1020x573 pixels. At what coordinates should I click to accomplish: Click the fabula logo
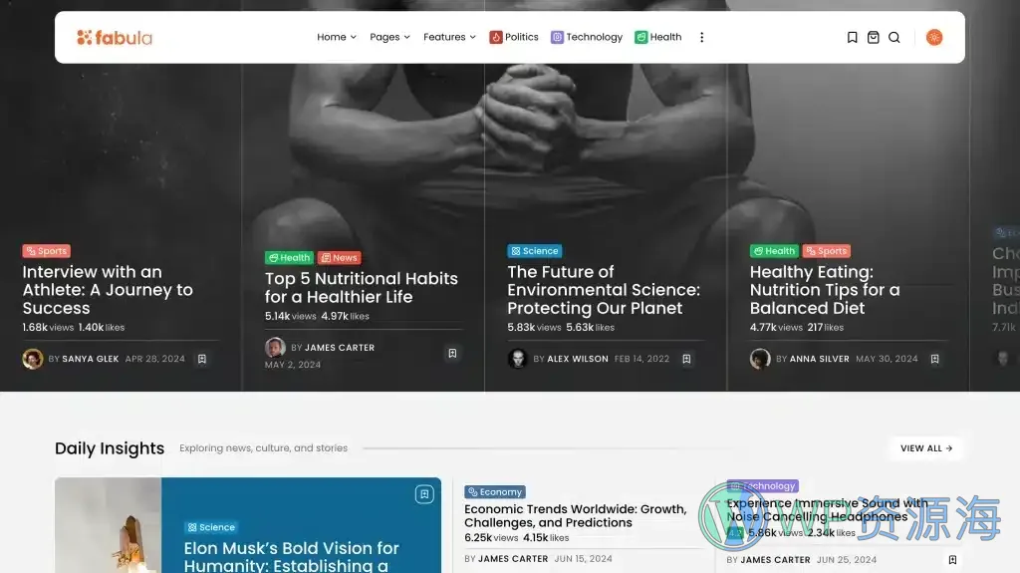pyautogui.click(x=115, y=38)
